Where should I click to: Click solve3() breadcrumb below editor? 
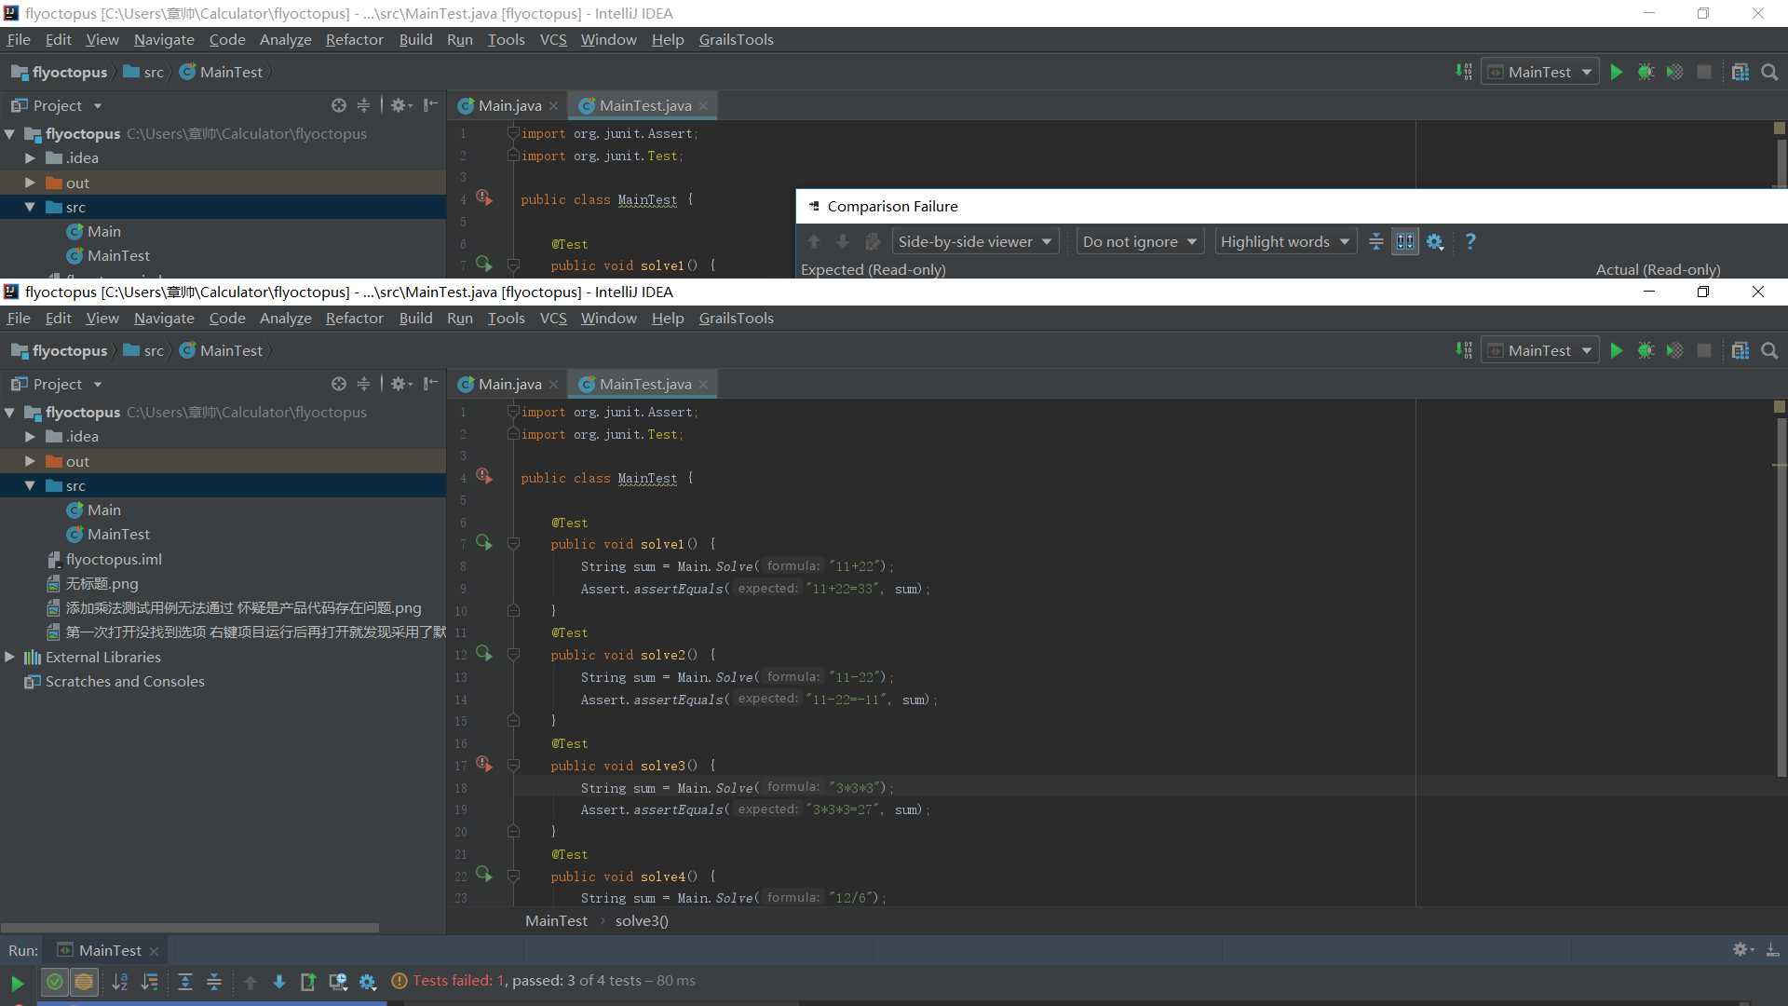pos(642,920)
